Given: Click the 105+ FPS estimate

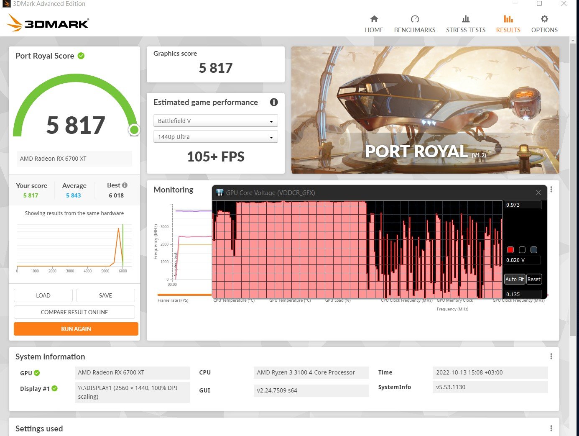Looking at the screenshot, I should pos(216,156).
